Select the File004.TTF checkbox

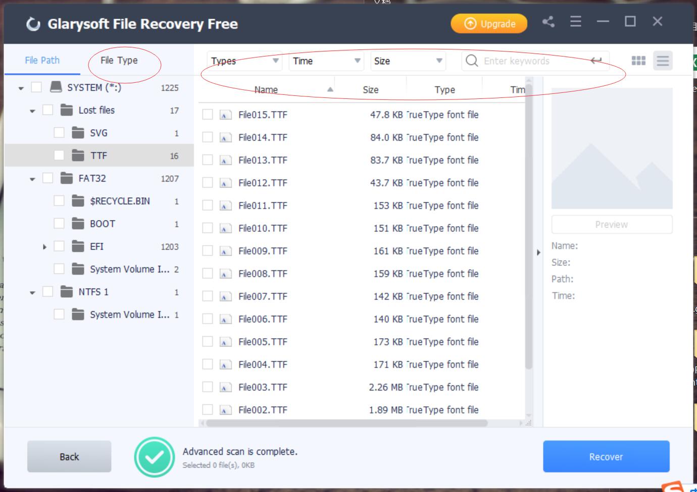(x=208, y=364)
